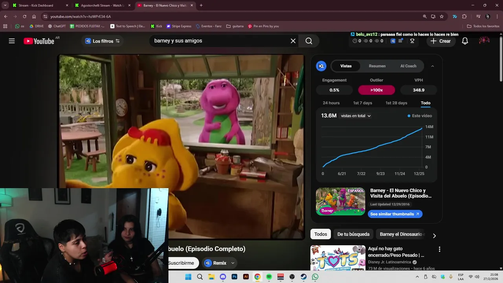Image resolution: width=503 pixels, height=283 pixels.
Task: Select the 1st 28 days time range
Action: [396, 103]
